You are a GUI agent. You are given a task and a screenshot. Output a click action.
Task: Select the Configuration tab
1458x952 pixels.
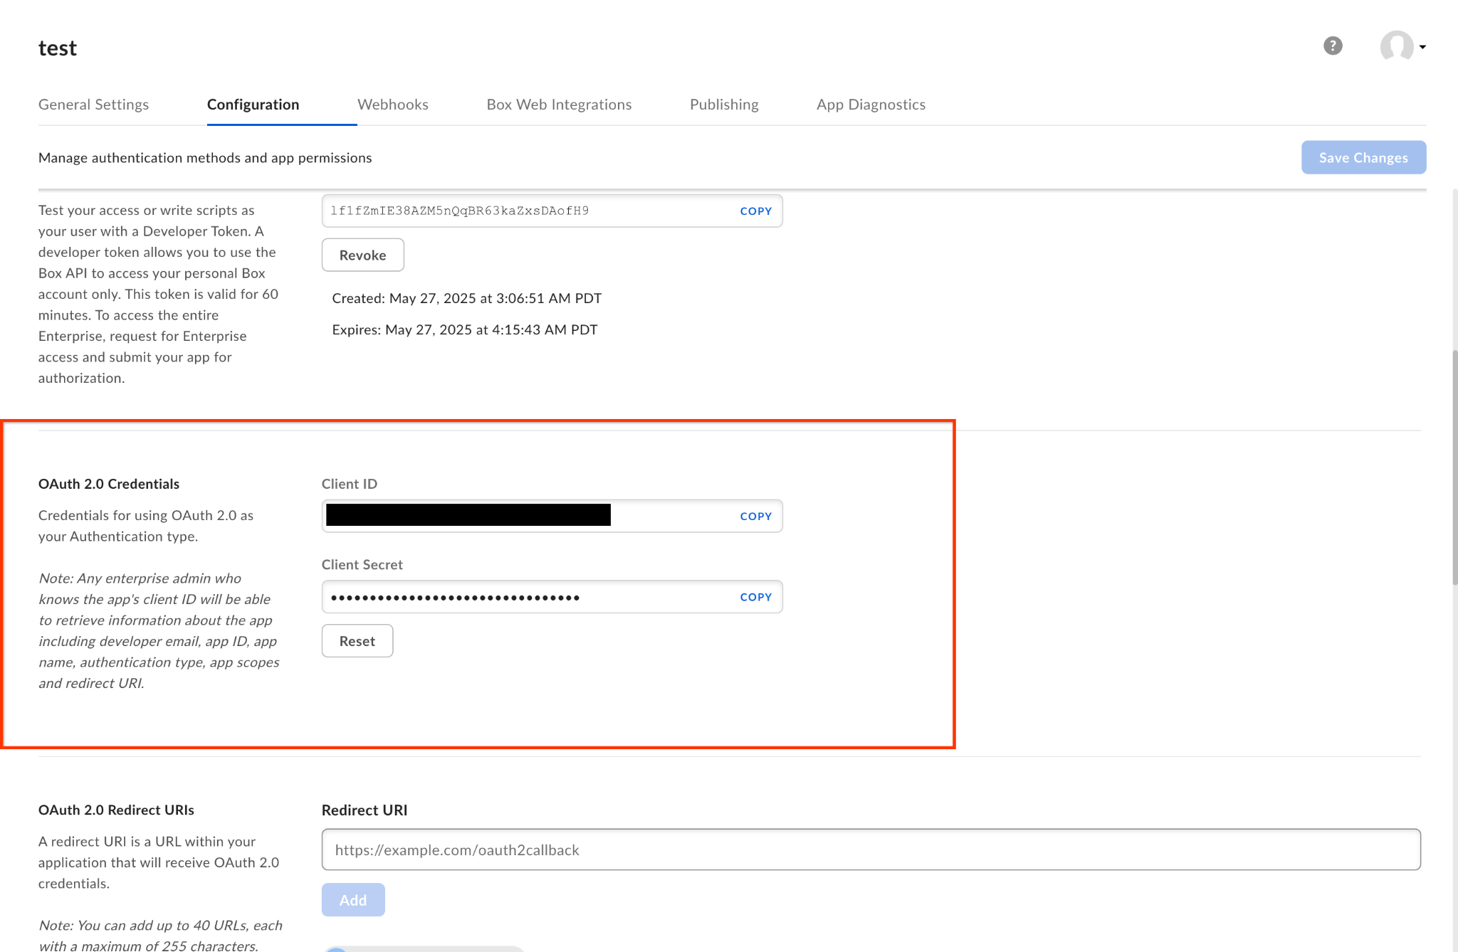click(253, 104)
